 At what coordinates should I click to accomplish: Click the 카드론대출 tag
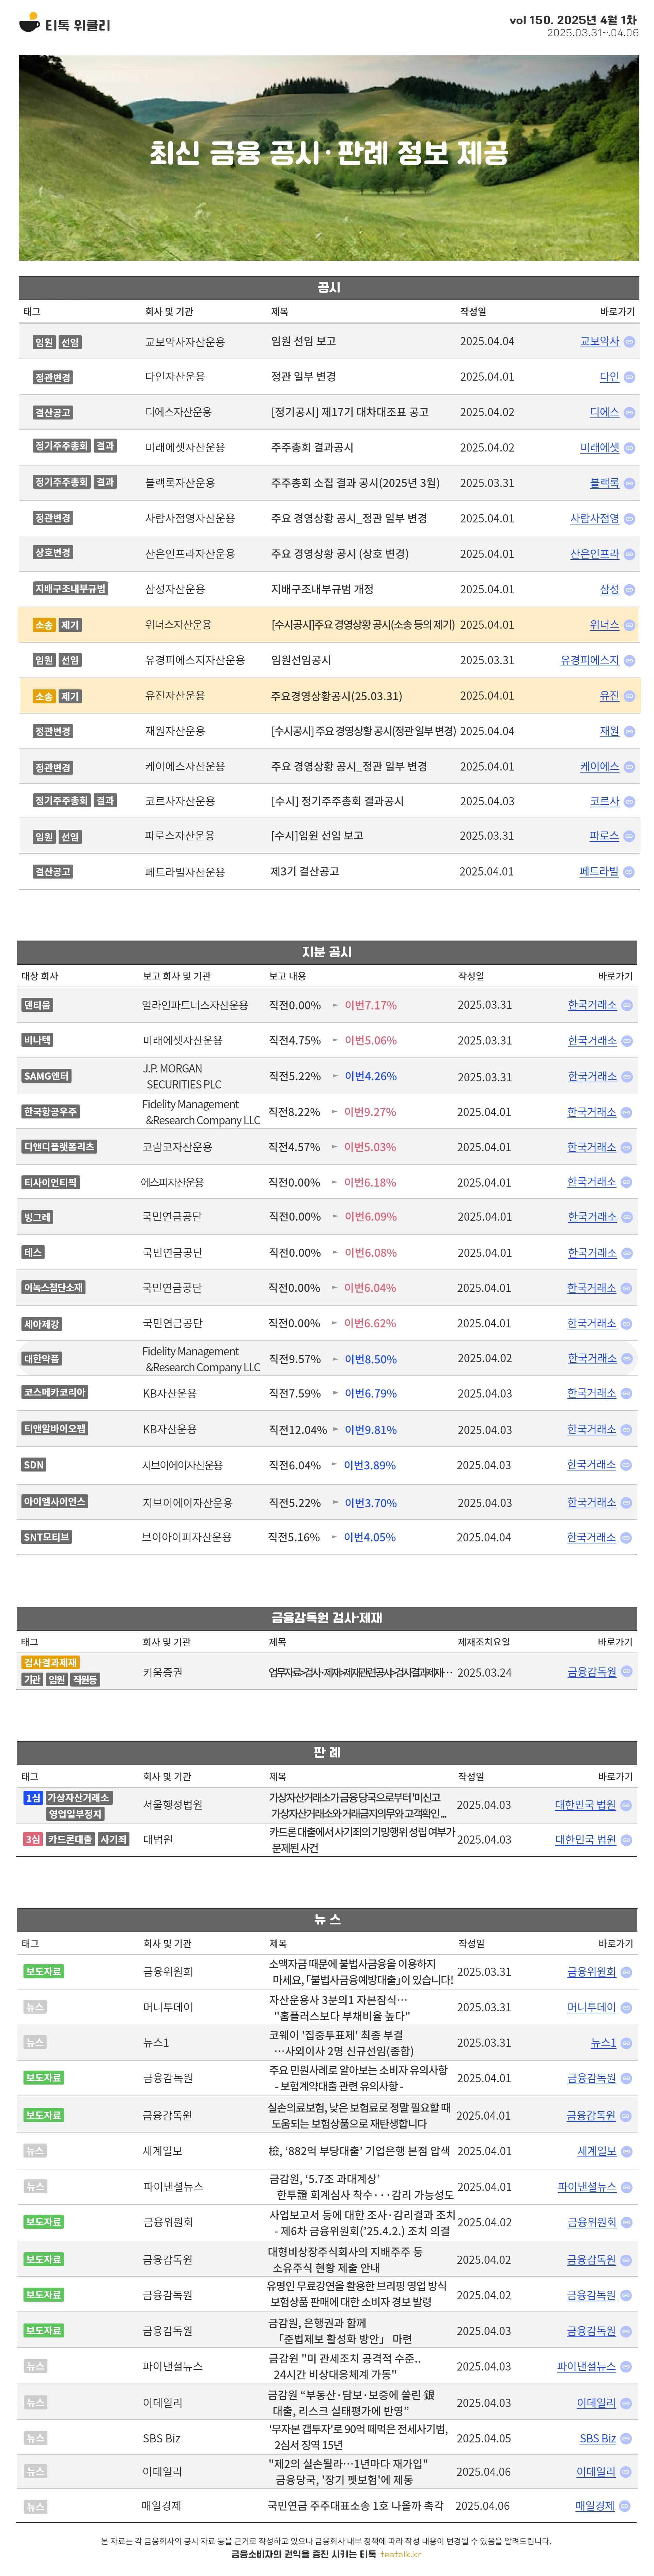70,1839
